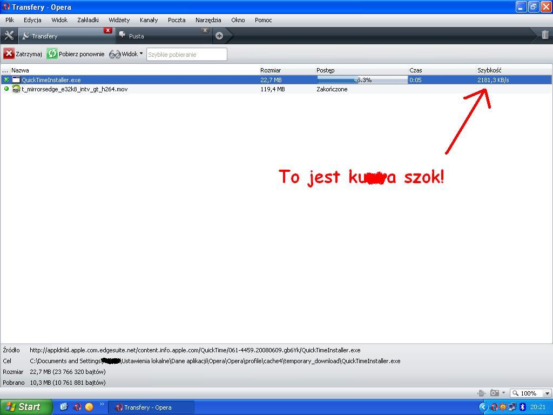Click the Bluetooth tray icon

522,407
